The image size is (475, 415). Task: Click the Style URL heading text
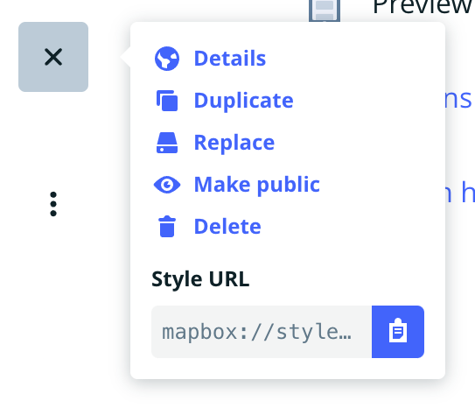(x=200, y=279)
